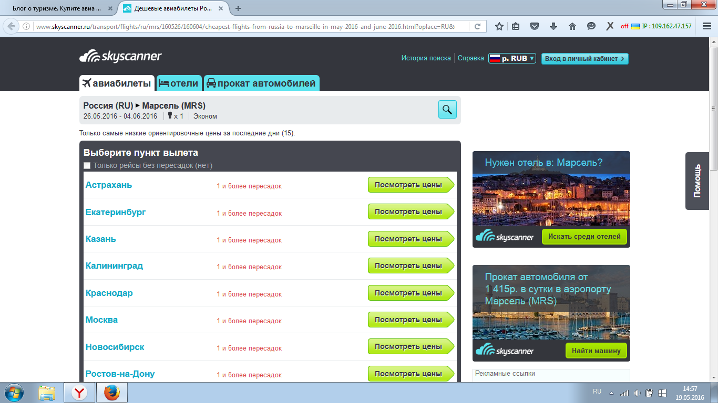Select Екатеринбург as departure city
Viewport: 718px width, 403px height.
click(x=116, y=212)
